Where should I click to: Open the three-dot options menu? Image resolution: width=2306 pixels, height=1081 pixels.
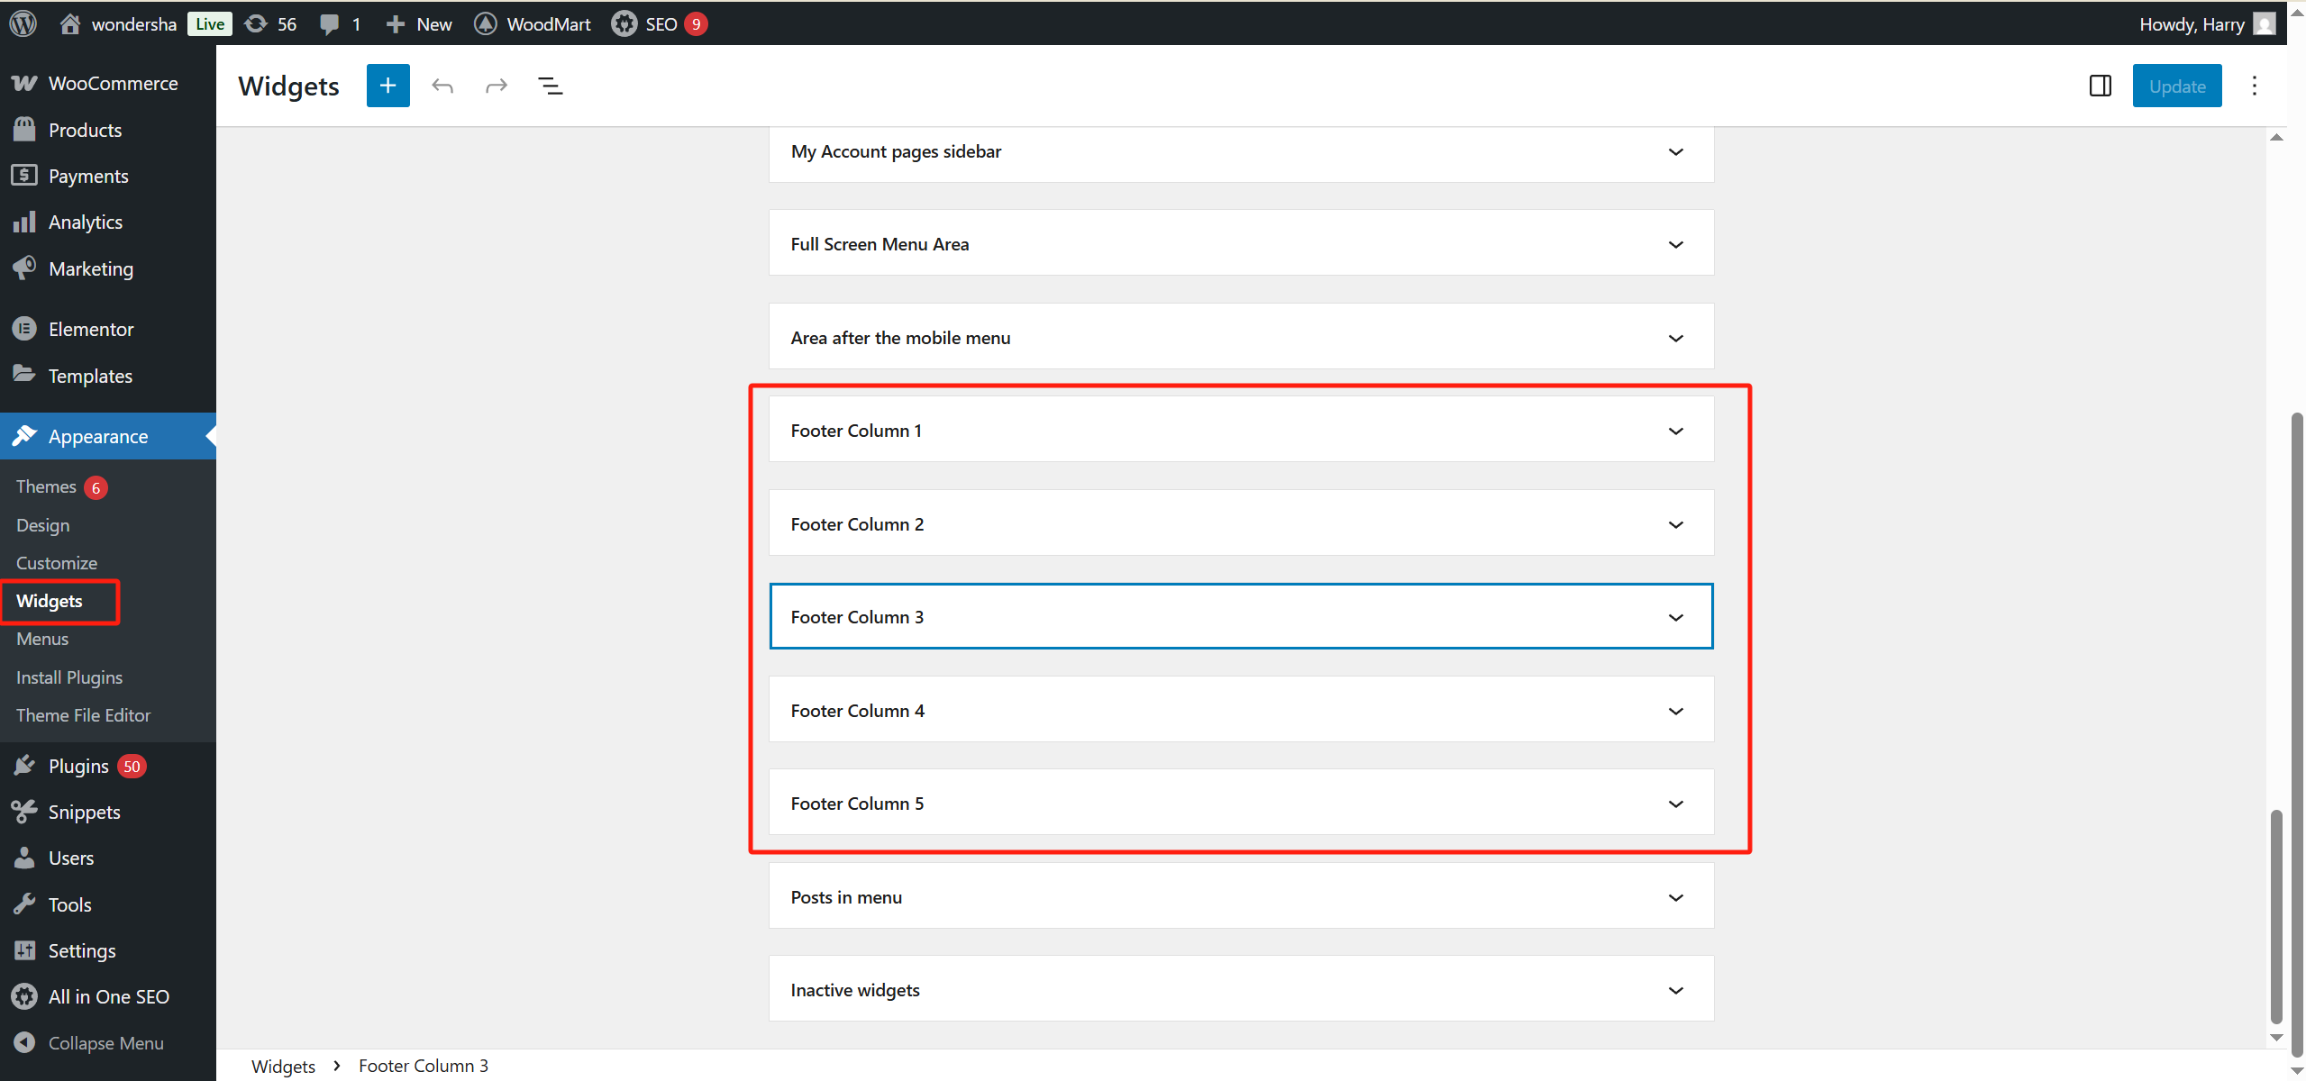(2254, 86)
